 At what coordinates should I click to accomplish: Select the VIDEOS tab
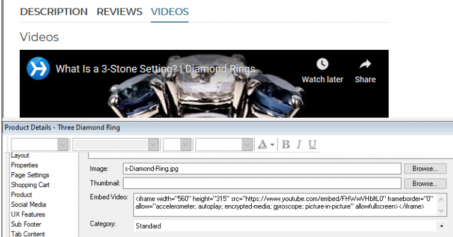click(169, 12)
